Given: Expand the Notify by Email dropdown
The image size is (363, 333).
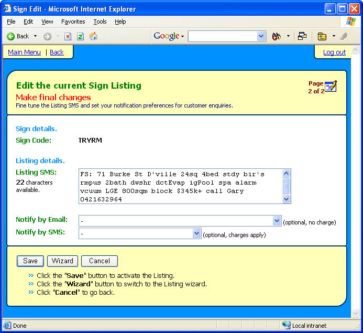Looking at the screenshot, I should tap(277, 221).
